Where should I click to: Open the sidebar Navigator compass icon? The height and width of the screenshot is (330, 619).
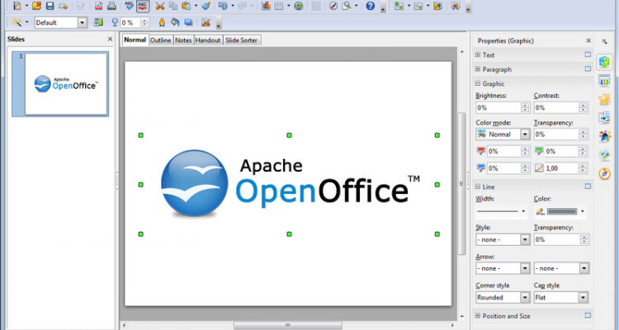(x=604, y=174)
